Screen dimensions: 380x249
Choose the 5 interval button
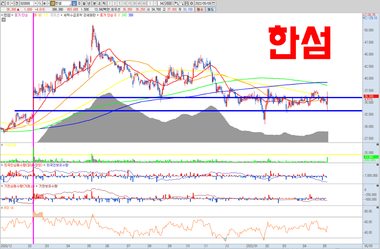(119, 3)
